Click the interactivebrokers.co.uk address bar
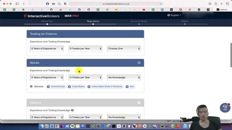The width and height of the screenshot is (232, 130). (x=116, y=4)
